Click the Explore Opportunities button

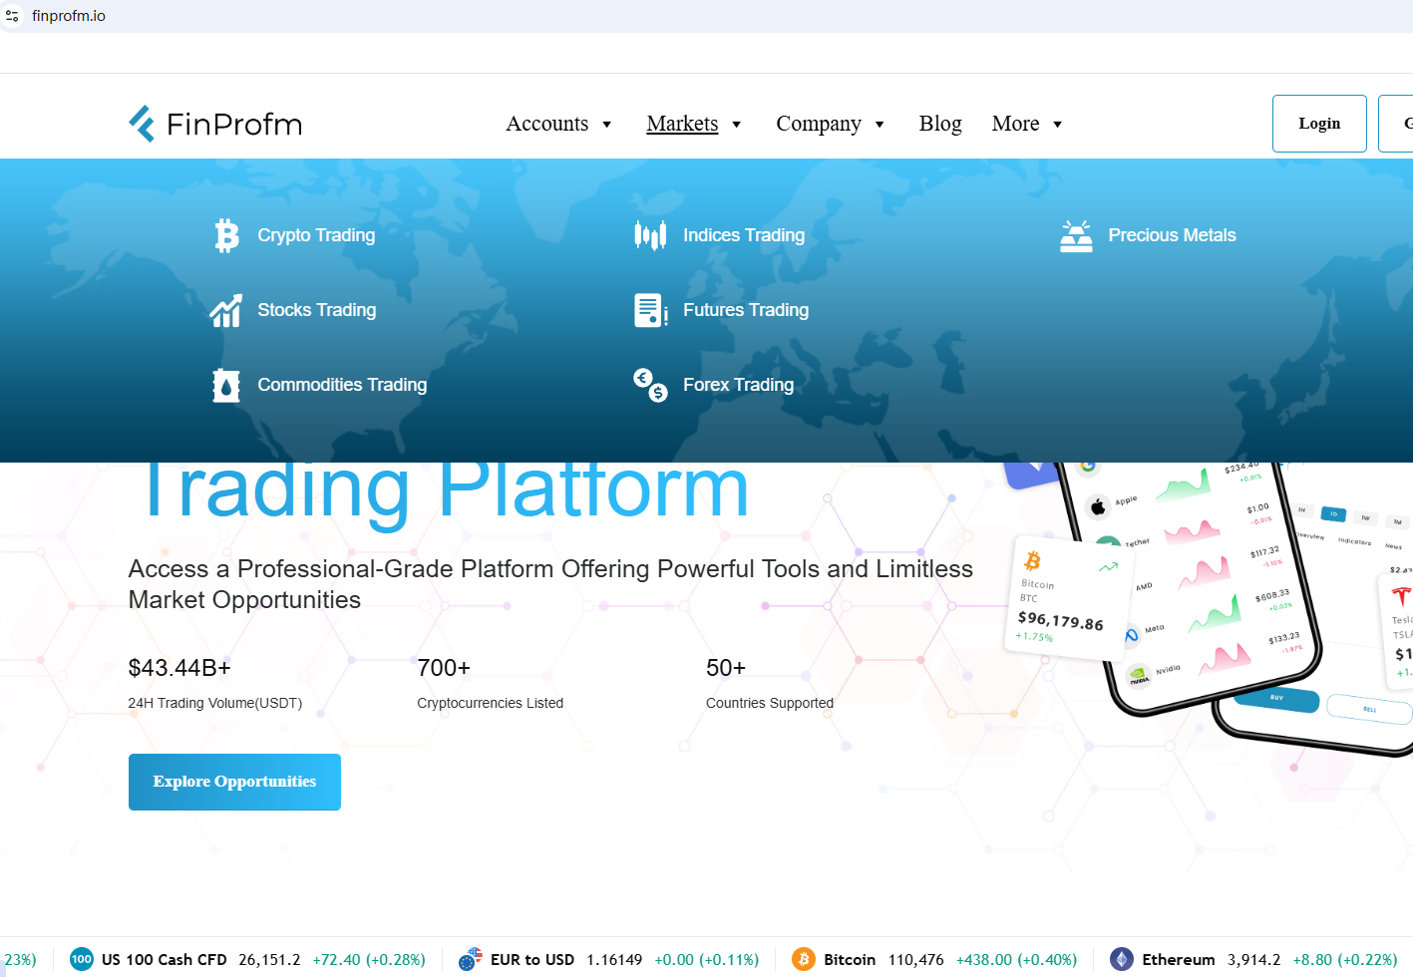point(234,782)
